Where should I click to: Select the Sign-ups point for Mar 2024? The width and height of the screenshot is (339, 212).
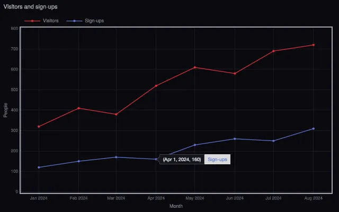(117, 157)
